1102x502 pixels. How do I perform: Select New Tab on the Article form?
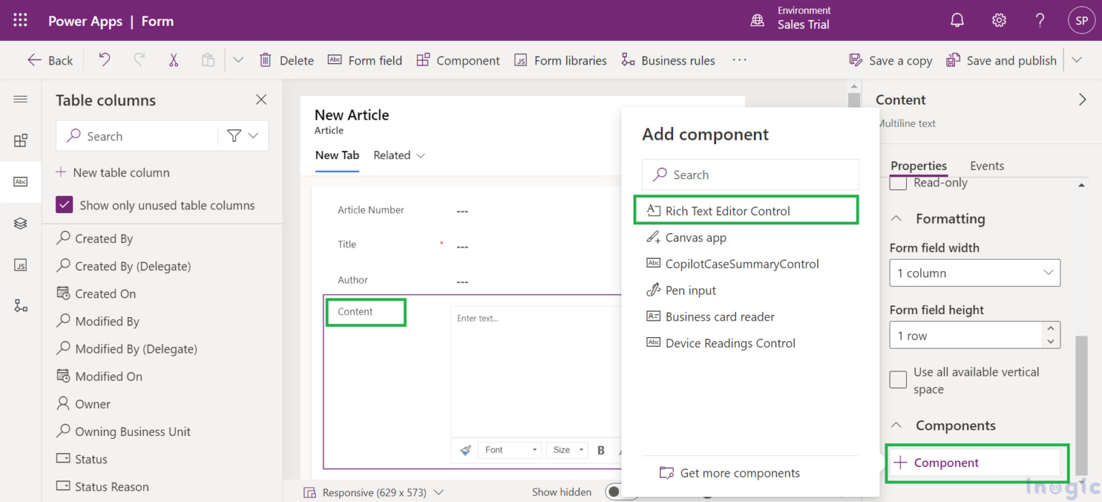coord(337,155)
